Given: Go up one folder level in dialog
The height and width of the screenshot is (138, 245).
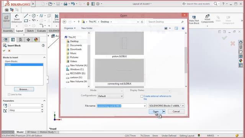Looking at the screenshot, I should [x=79, y=22].
